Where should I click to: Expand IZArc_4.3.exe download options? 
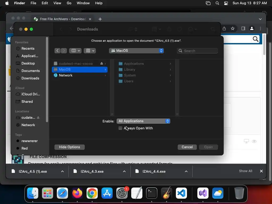coord(124,171)
